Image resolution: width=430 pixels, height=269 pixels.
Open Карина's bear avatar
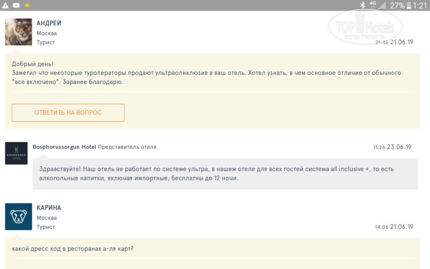19,216
